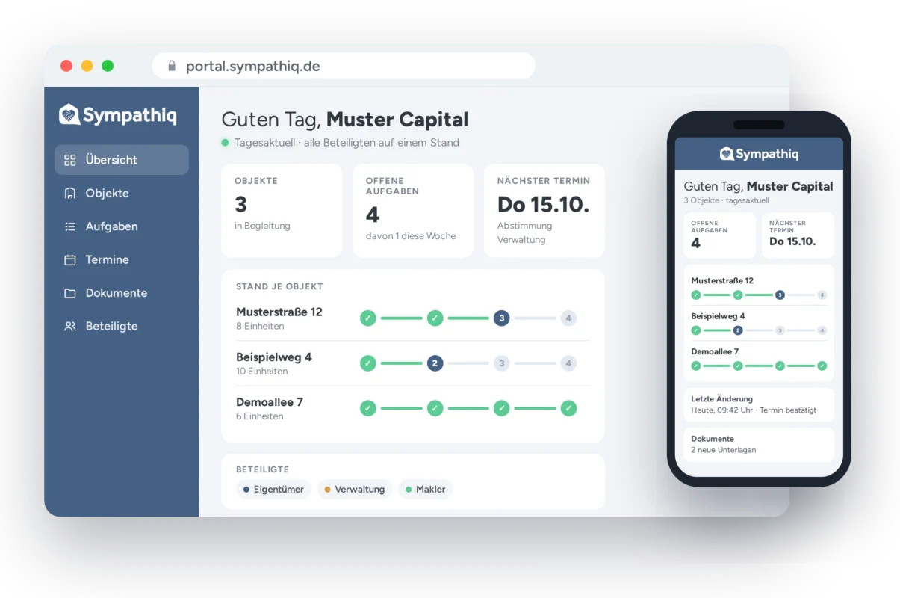The width and height of the screenshot is (900, 598).
Task: Tap Beispielweg 4 on the phone
Action: coord(759,323)
